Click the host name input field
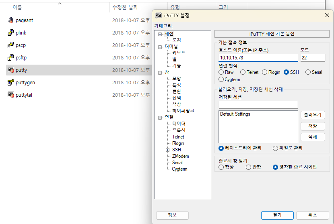 click(x=258, y=58)
